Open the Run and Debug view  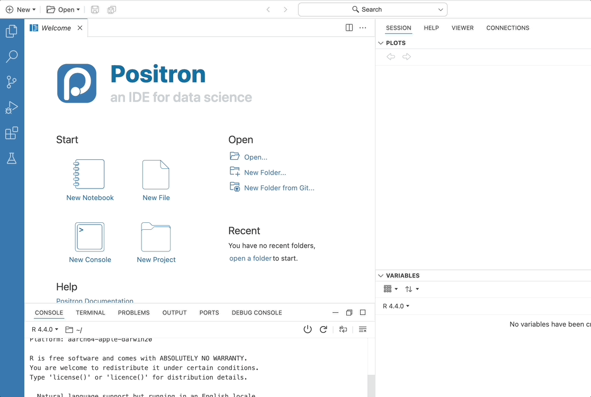pyautogui.click(x=12, y=107)
